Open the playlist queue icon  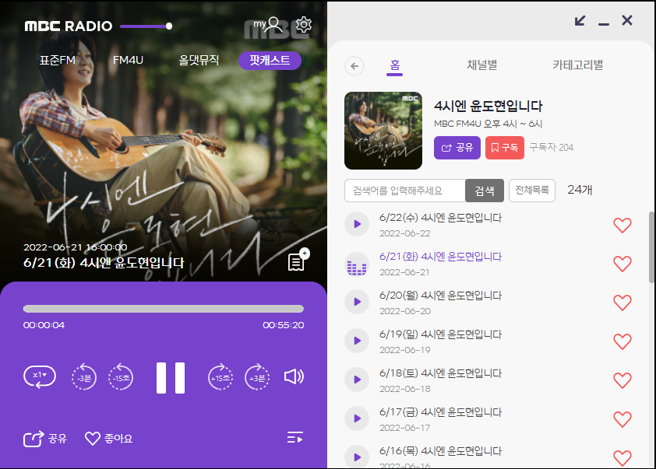tap(294, 438)
